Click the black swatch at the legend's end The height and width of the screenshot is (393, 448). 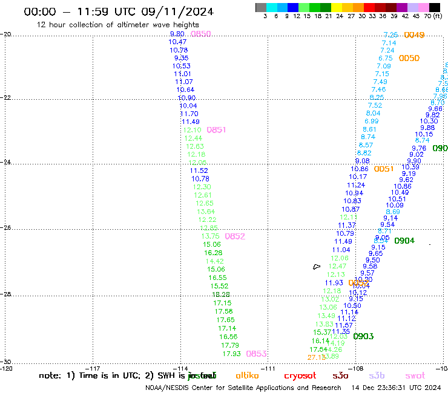[x=435, y=7]
